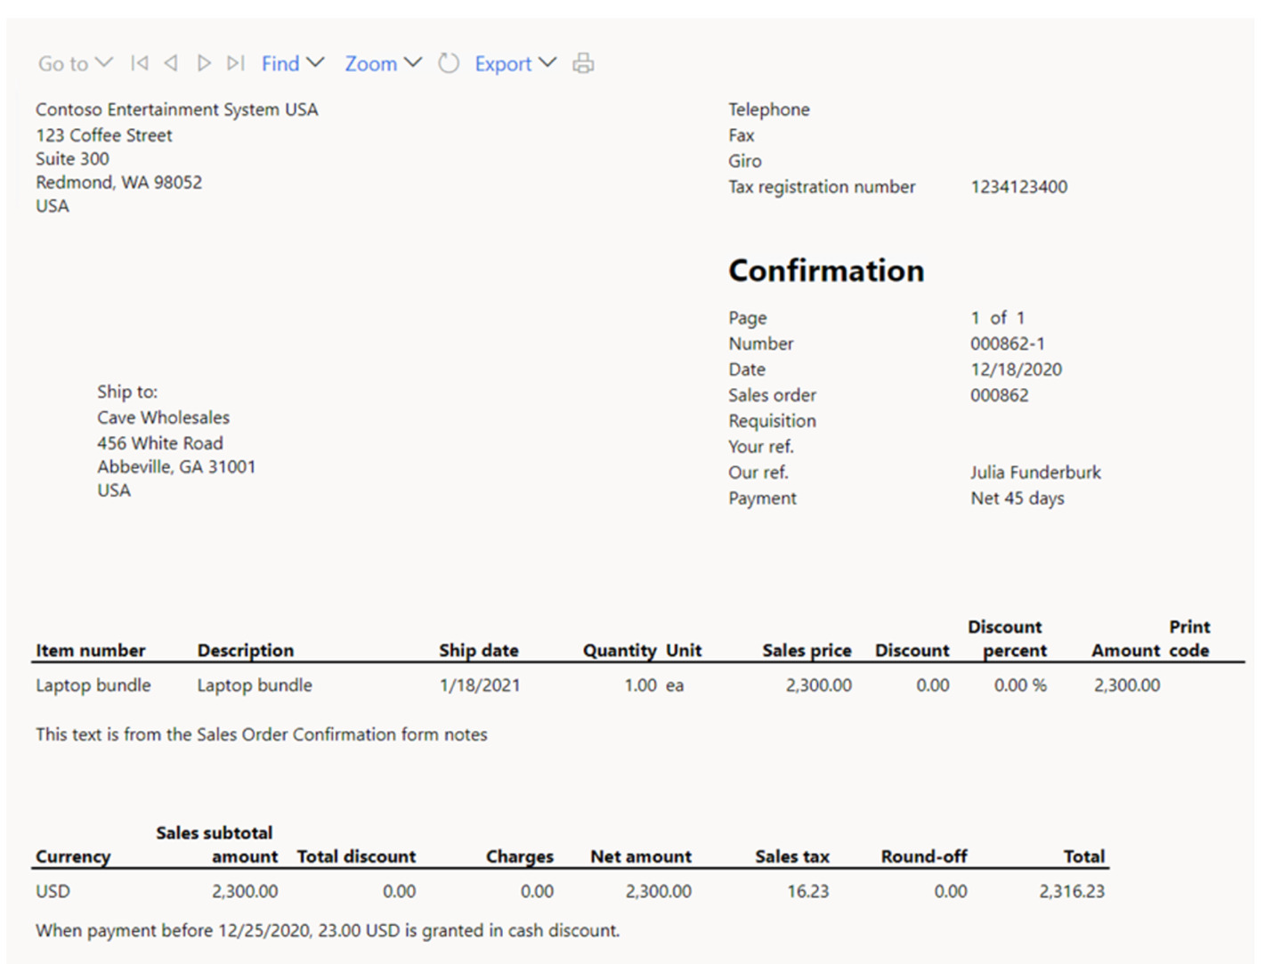
Task: Select the Julia Funderburk reference
Action: pos(1036,473)
